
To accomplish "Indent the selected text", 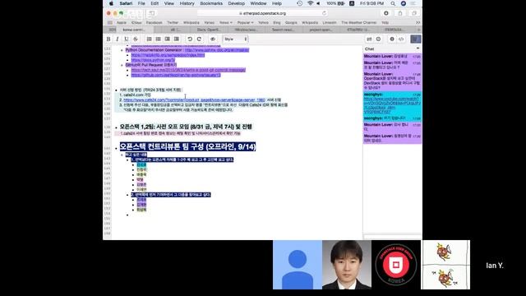I will pyautogui.click(x=168, y=39).
